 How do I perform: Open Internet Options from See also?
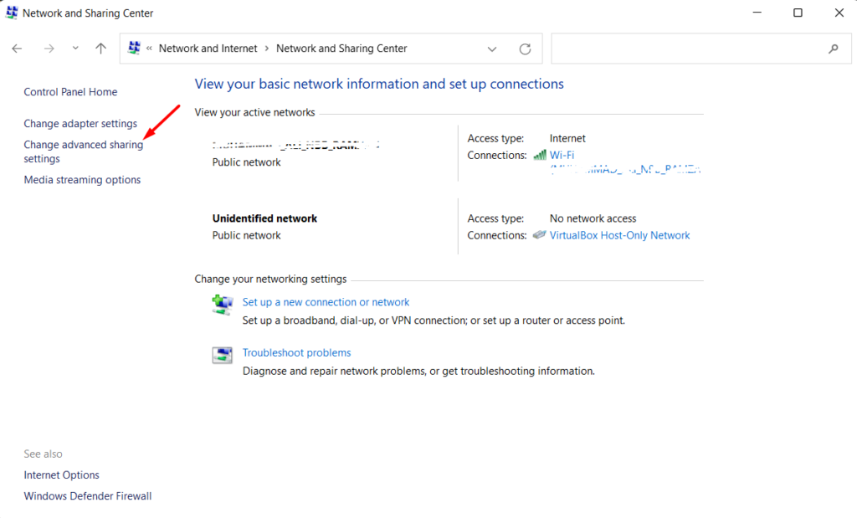coord(61,474)
